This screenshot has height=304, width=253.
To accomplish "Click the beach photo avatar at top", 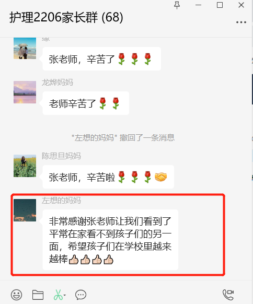I will click(x=25, y=48).
